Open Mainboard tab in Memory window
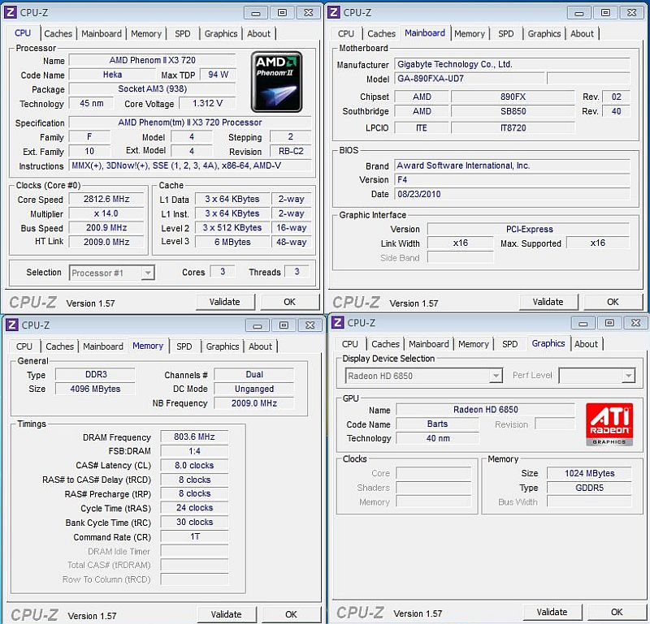This screenshot has width=650, height=624. [x=103, y=346]
